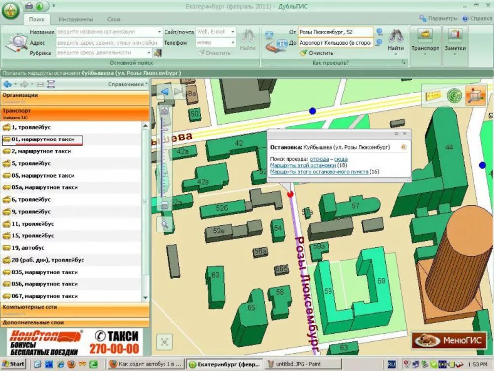The height and width of the screenshot is (371, 494).
Task: Click the сюда link in stop popup
Action: click(341, 159)
